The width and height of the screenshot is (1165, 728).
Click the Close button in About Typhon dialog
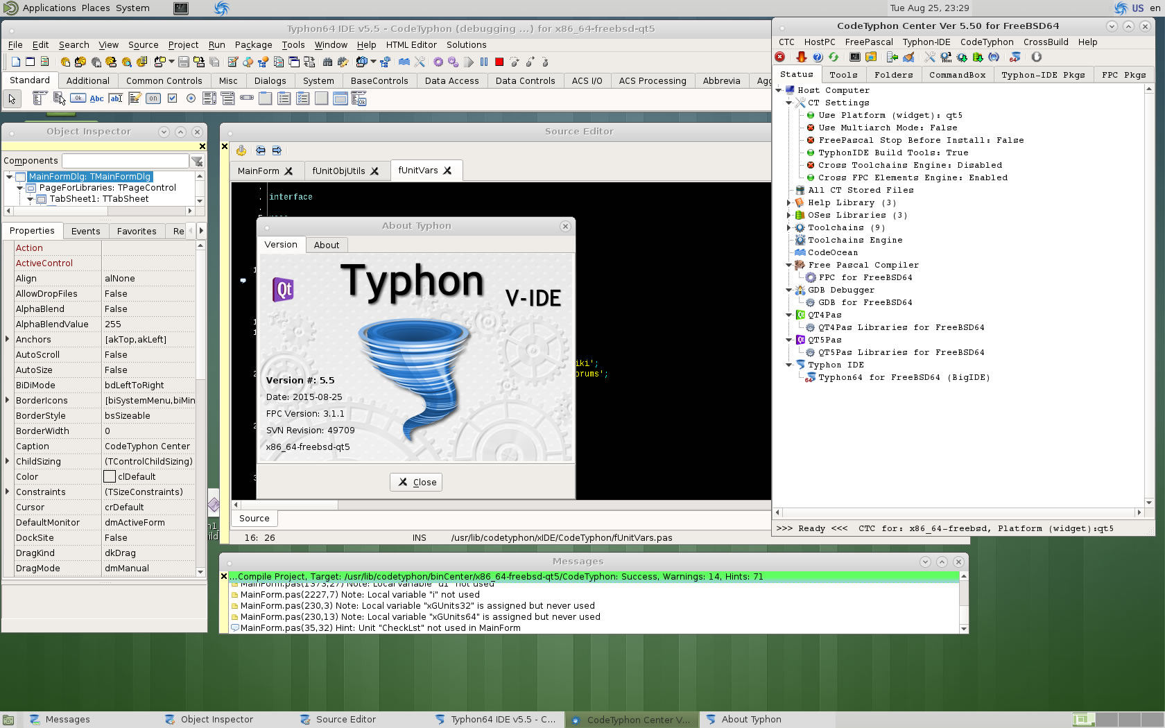(x=416, y=482)
